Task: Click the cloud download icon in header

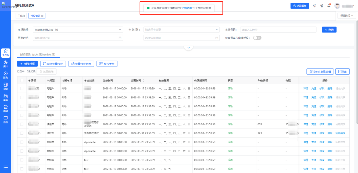Action: tap(315, 6)
